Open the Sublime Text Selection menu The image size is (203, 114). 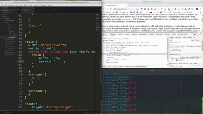(x=11, y=5)
